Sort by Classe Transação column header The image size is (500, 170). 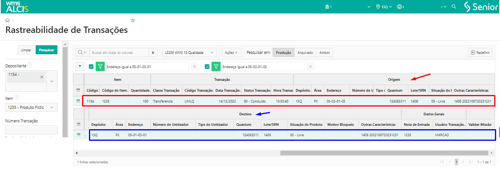[x=166, y=90]
